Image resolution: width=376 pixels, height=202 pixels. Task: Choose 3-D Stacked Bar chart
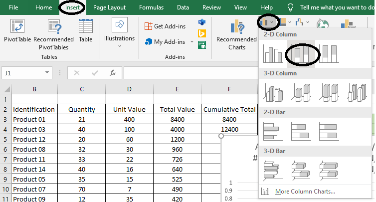tap(301, 171)
